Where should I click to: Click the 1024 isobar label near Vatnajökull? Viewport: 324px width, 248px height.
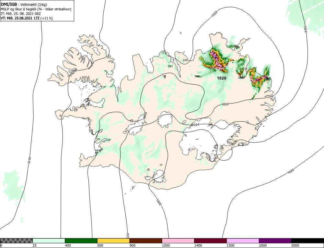(x=195, y=125)
